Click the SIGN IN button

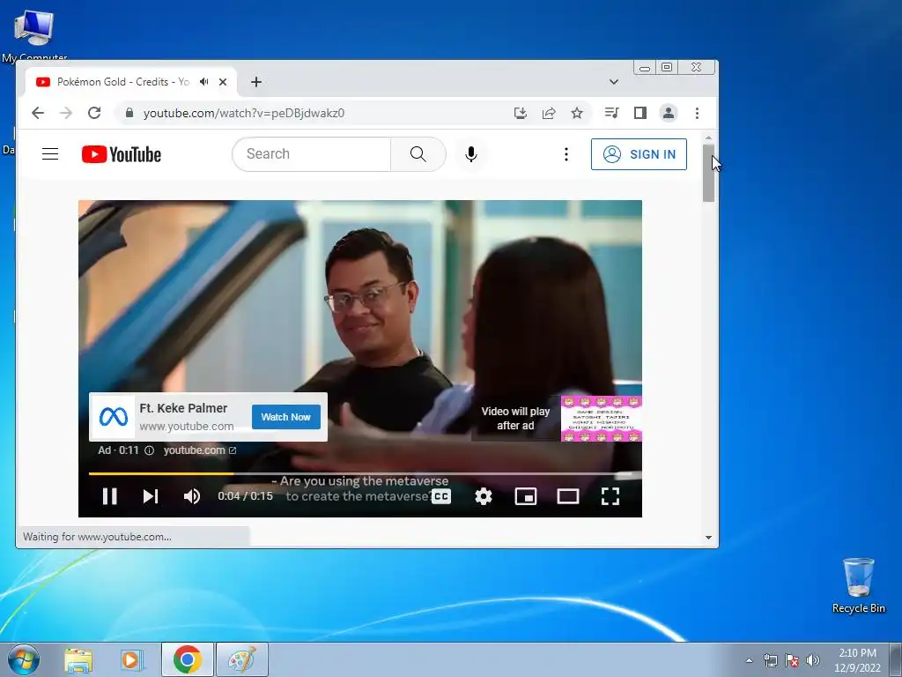[x=639, y=153]
